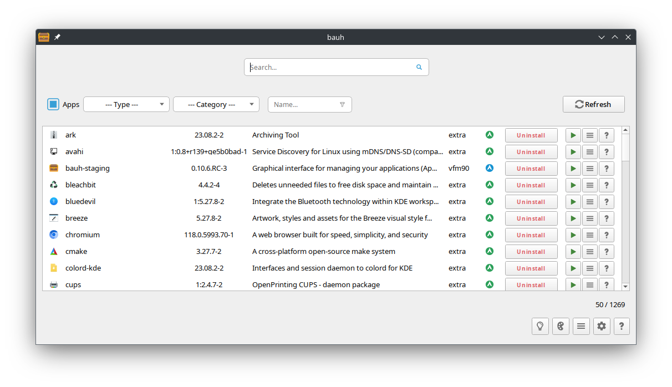This screenshot has height=387, width=672.
Task: Click the search magnifier icon
Action: (419, 67)
